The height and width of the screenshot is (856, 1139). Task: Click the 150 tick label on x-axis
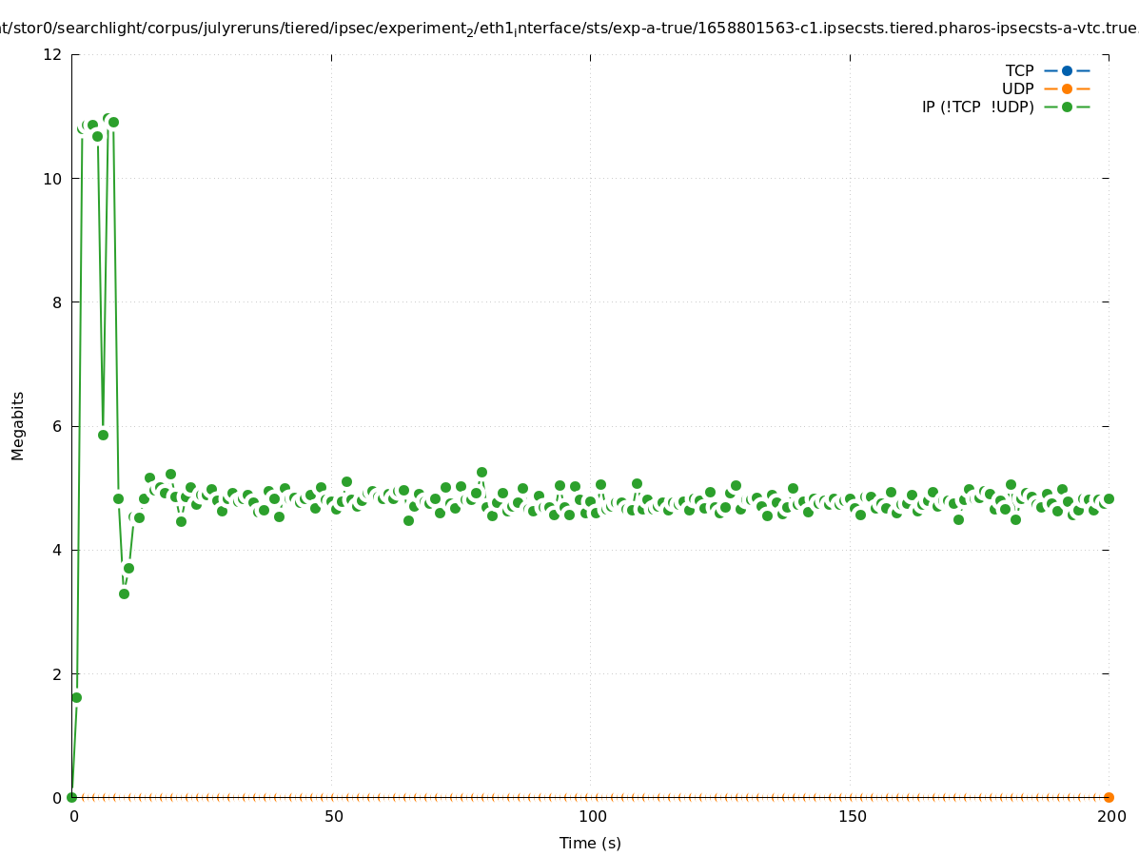coord(852,816)
